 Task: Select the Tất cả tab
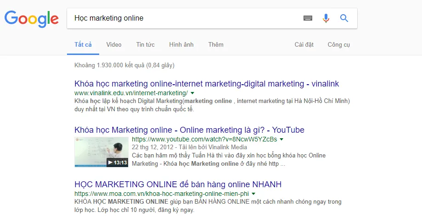(x=83, y=45)
